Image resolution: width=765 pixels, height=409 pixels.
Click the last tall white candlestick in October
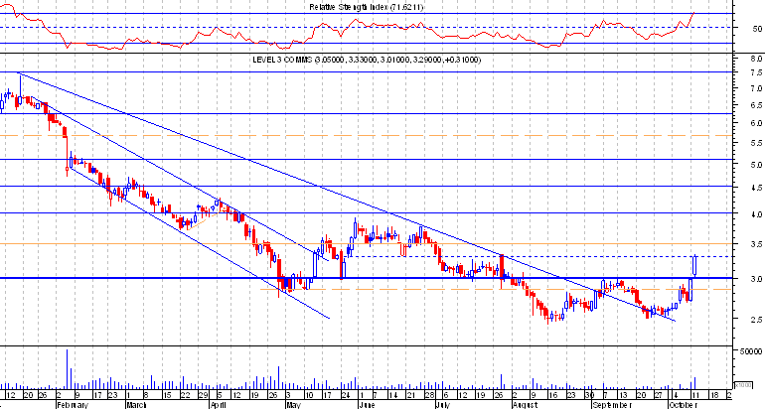[x=694, y=266]
